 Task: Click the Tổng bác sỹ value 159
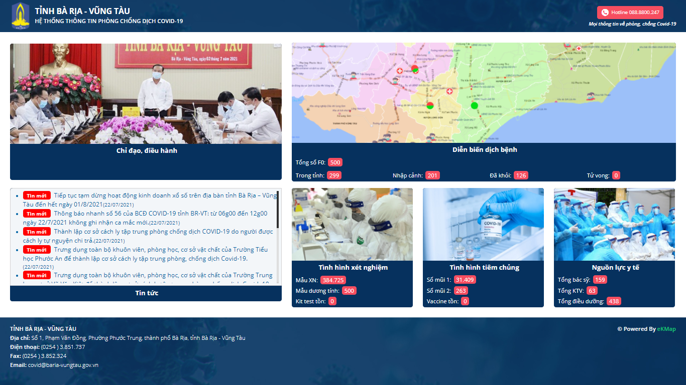click(x=600, y=280)
